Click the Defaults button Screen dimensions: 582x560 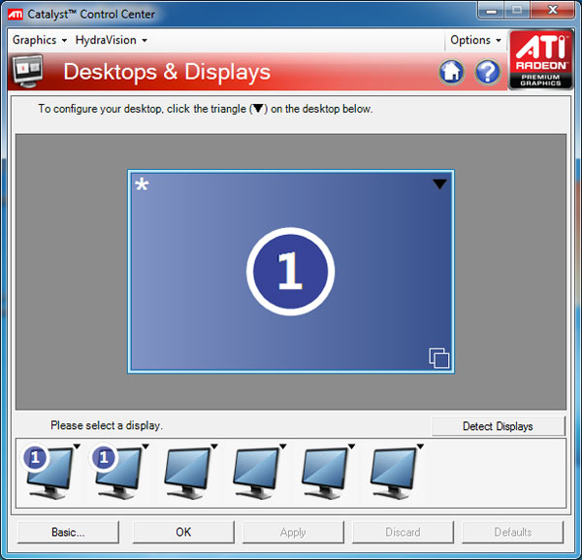512,532
